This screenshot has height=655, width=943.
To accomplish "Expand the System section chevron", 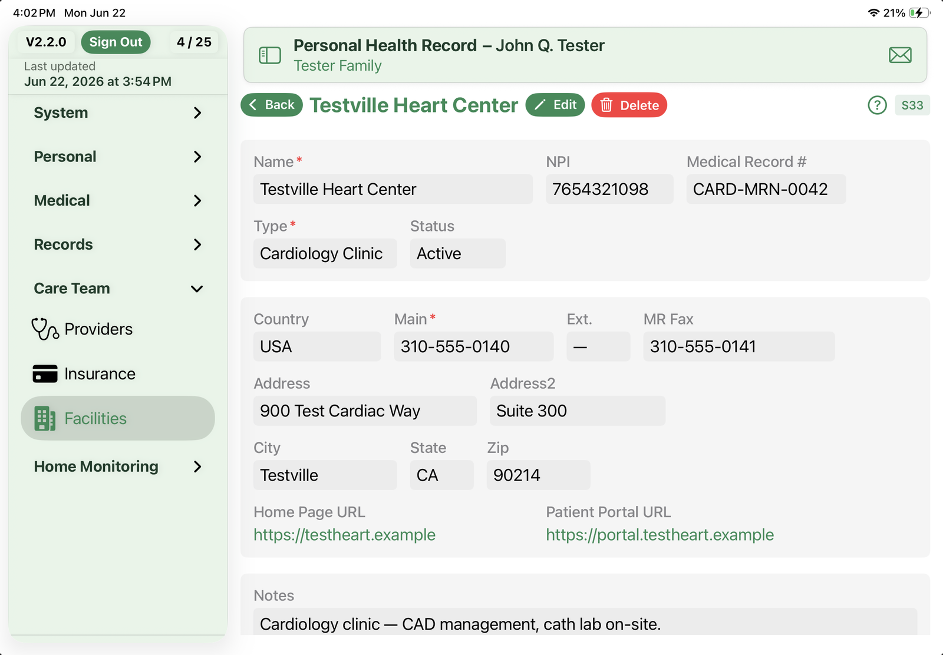I will (197, 113).
